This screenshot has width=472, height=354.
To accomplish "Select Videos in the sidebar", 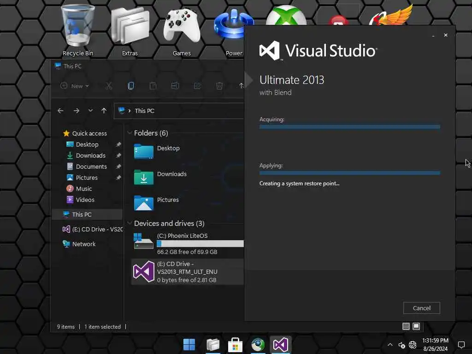I will click(85, 200).
